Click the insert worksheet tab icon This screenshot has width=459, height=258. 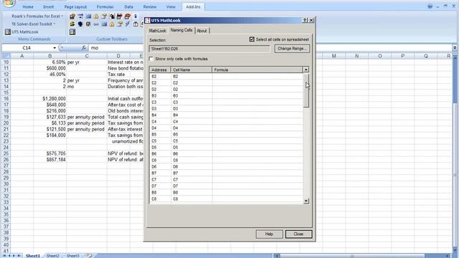point(89,256)
